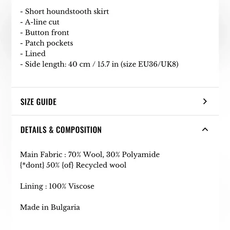
Task: Select the DETAILS & COMPOSITION heading
Action: point(61,130)
